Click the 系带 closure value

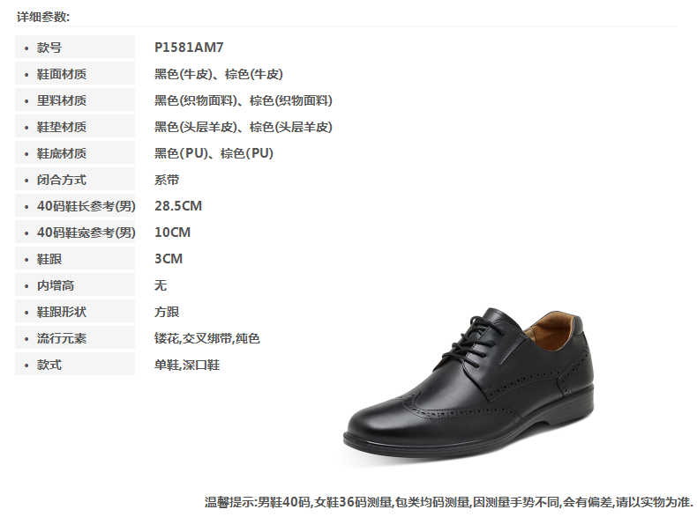coord(167,180)
